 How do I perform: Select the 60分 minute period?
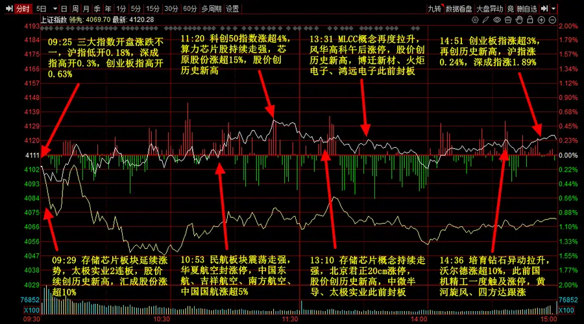click(x=190, y=8)
